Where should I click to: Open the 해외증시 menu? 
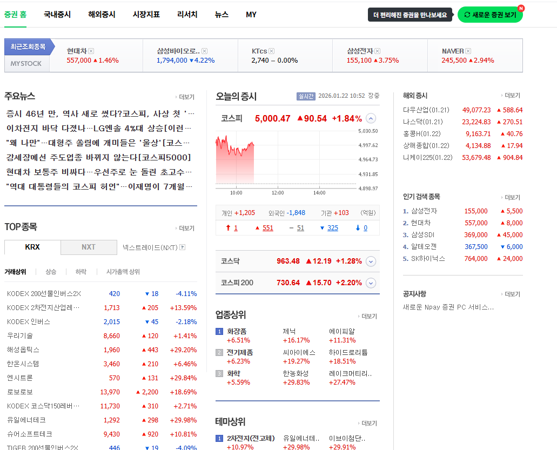coord(102,15)
